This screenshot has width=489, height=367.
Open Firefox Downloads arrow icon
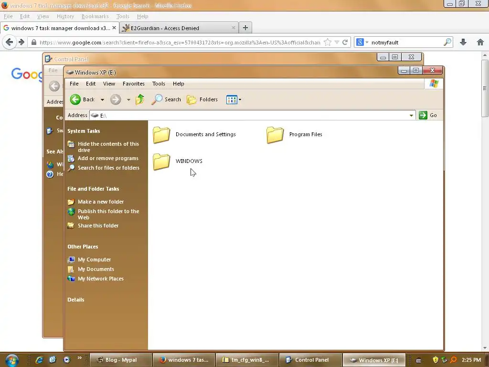pos(463,42)
